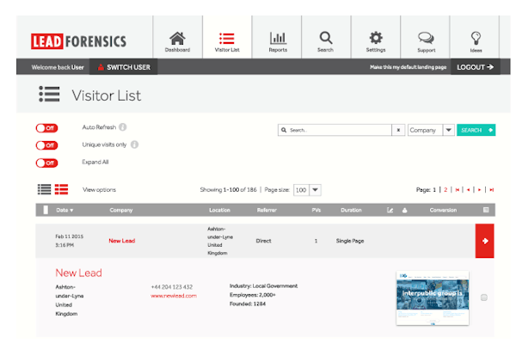Click the New Lead company name in row
The width and height of the screenshot is (516, 362).
[122, 241]
